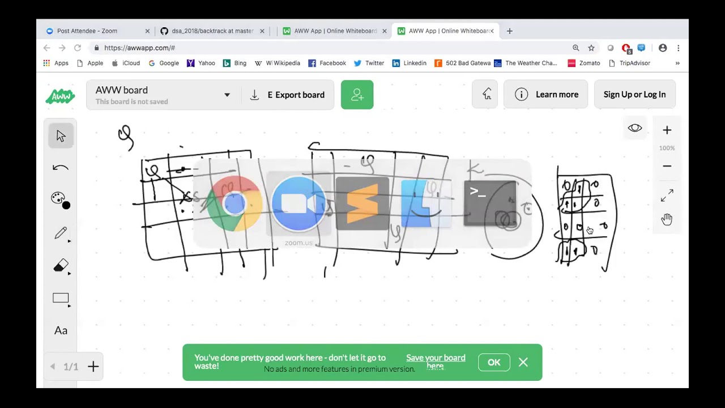Dismiss the green banner with X

click(x=523, y=362)
